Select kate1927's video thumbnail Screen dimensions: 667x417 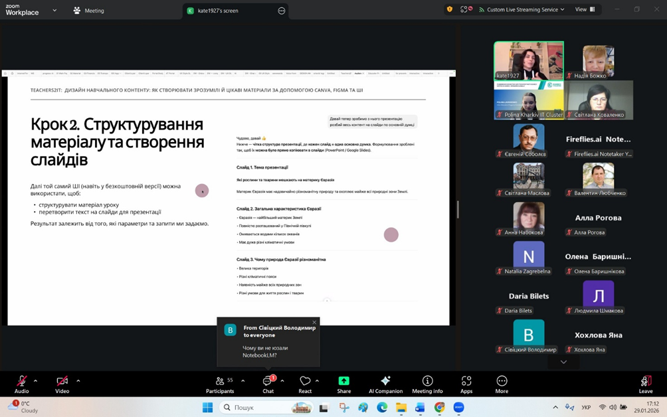click(528, 61)
